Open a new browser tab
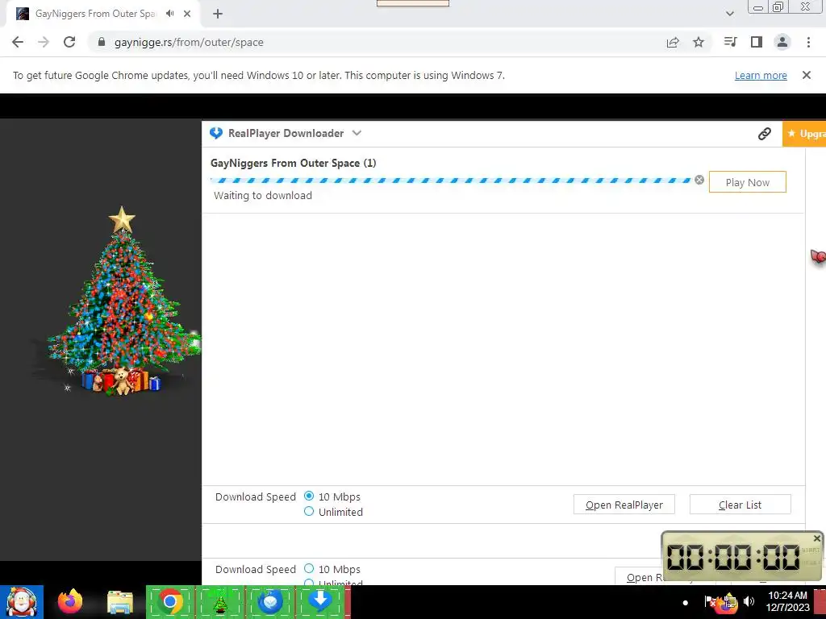This screenshot has height=619, width=826. coord(218,14)
